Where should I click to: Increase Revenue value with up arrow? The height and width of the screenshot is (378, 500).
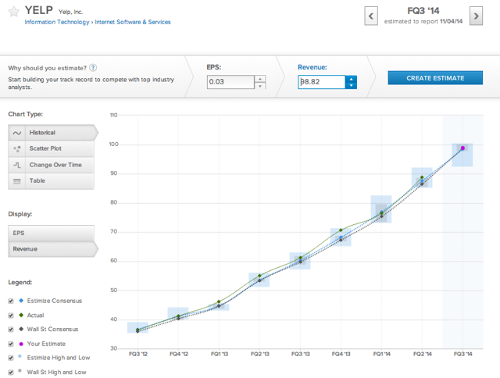pyautogui.click(x=351, y=79)
